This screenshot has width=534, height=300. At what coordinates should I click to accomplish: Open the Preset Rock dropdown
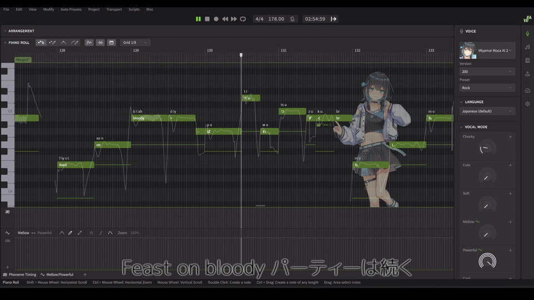(x=487, y=88)
